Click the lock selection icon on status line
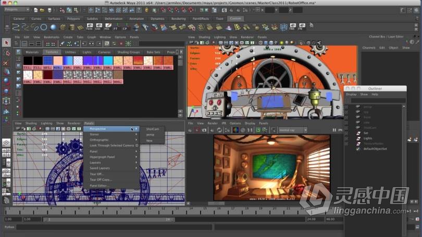Viewport: 422px width, 237px height. (147, 10)
